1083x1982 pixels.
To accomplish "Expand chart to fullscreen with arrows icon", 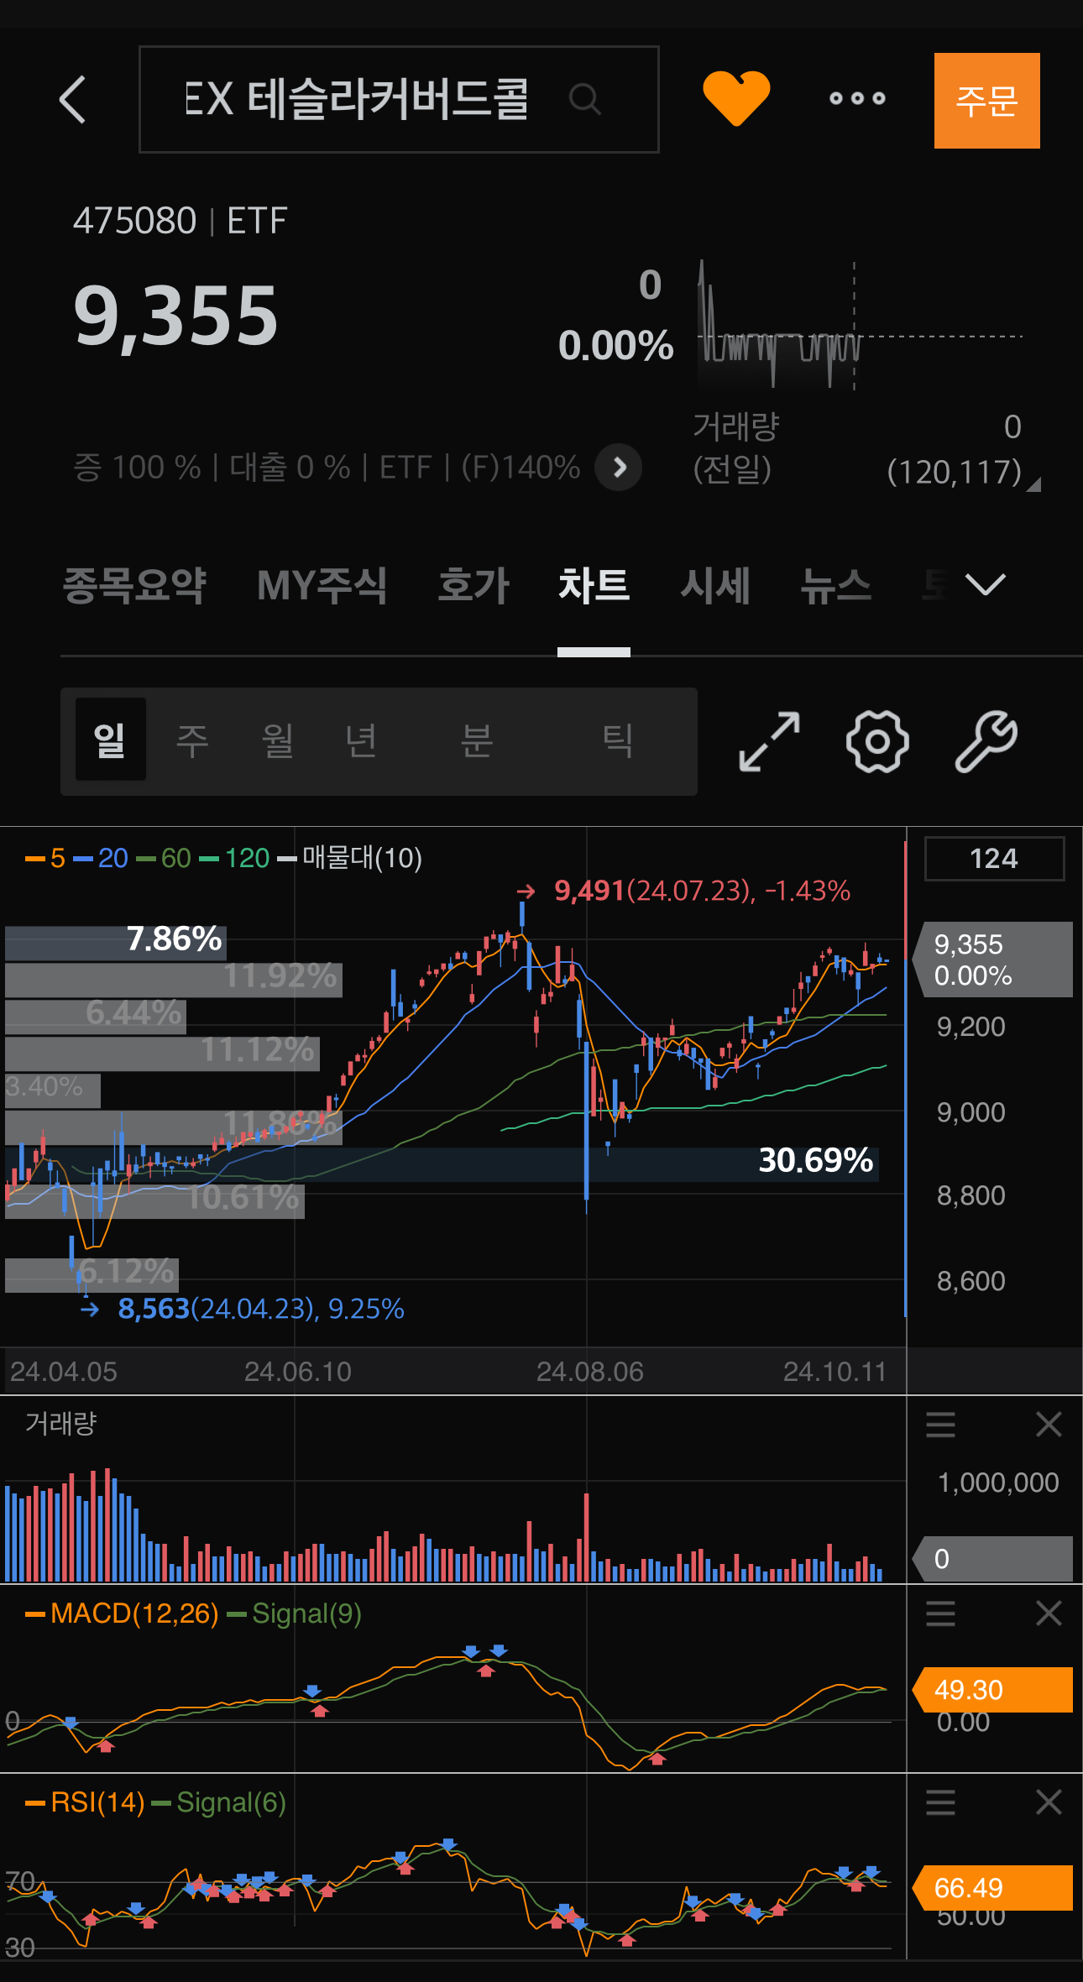I will point(769,741).
